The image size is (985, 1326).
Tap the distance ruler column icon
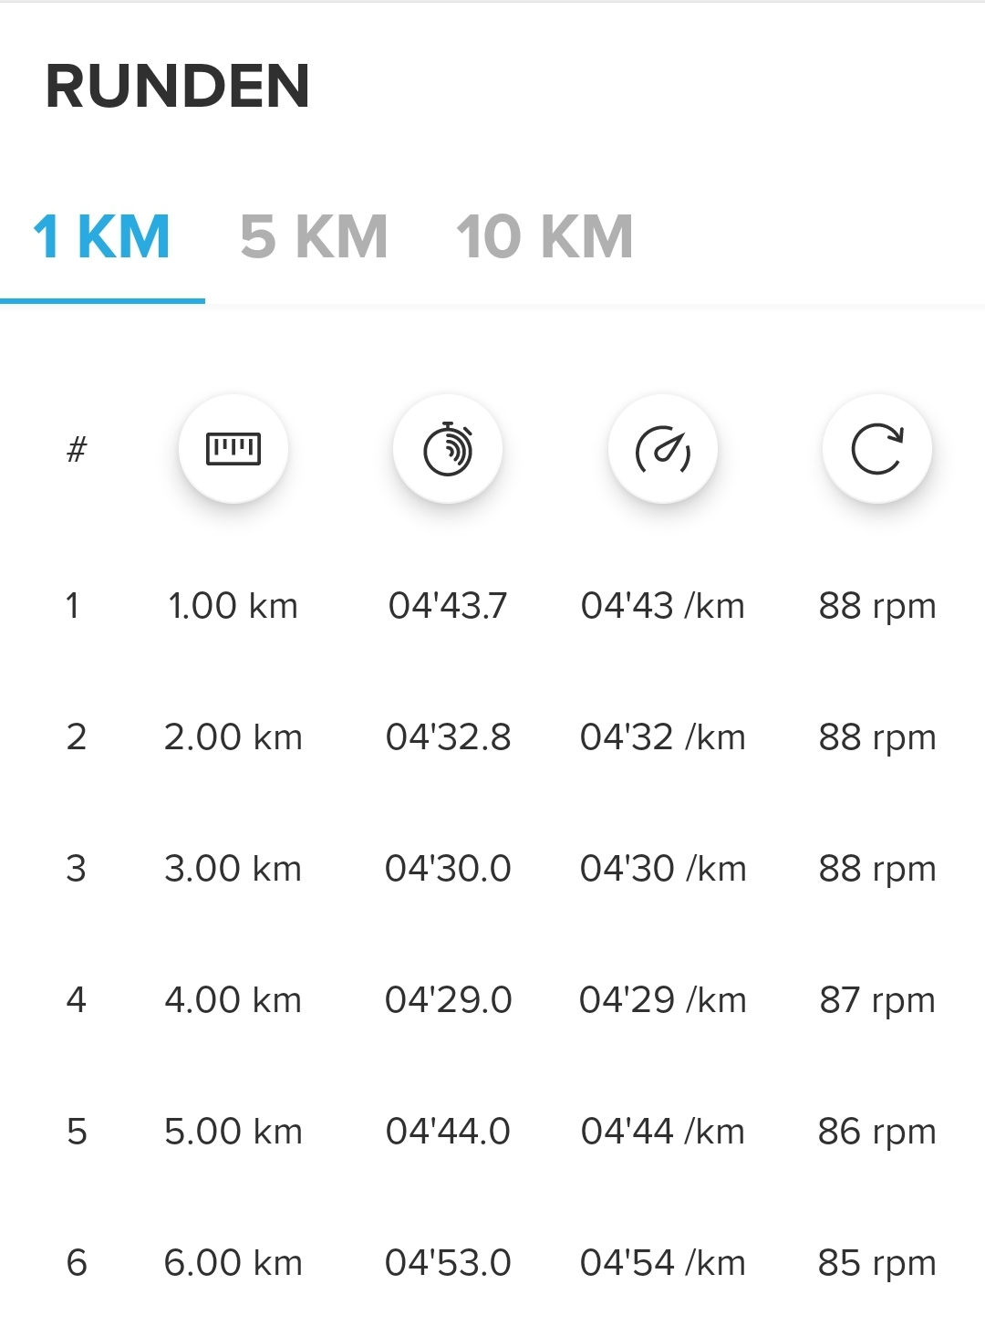coord(233,449)
